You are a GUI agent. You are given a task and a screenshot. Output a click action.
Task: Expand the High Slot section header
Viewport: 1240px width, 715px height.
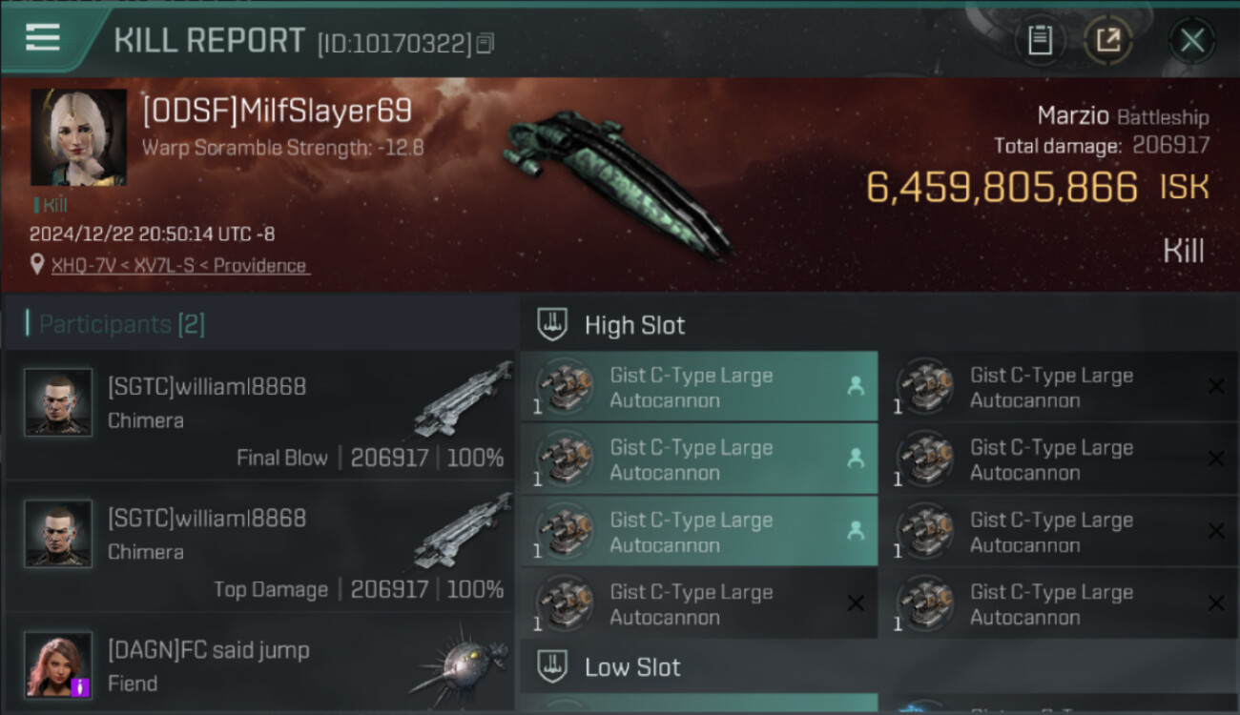(x=879, y=325)
